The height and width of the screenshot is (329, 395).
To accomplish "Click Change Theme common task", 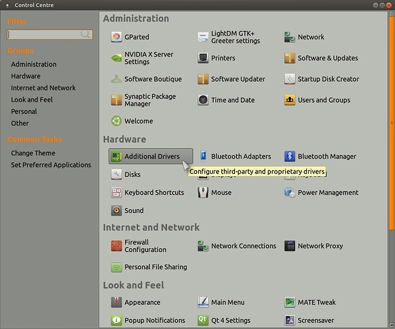I will click(33, 153).
